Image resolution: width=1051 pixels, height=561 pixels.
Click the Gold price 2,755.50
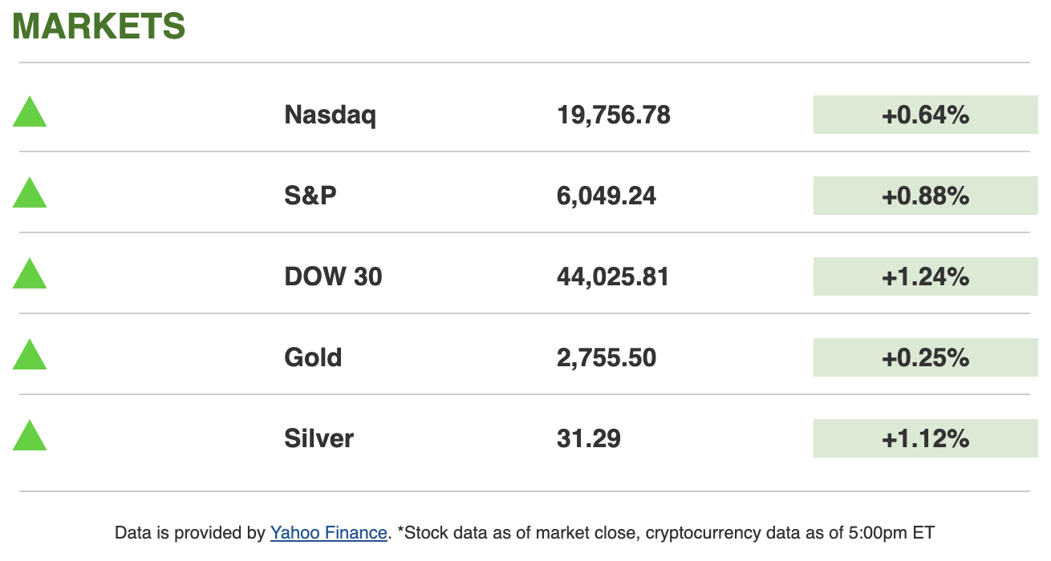tap(606, 357)
